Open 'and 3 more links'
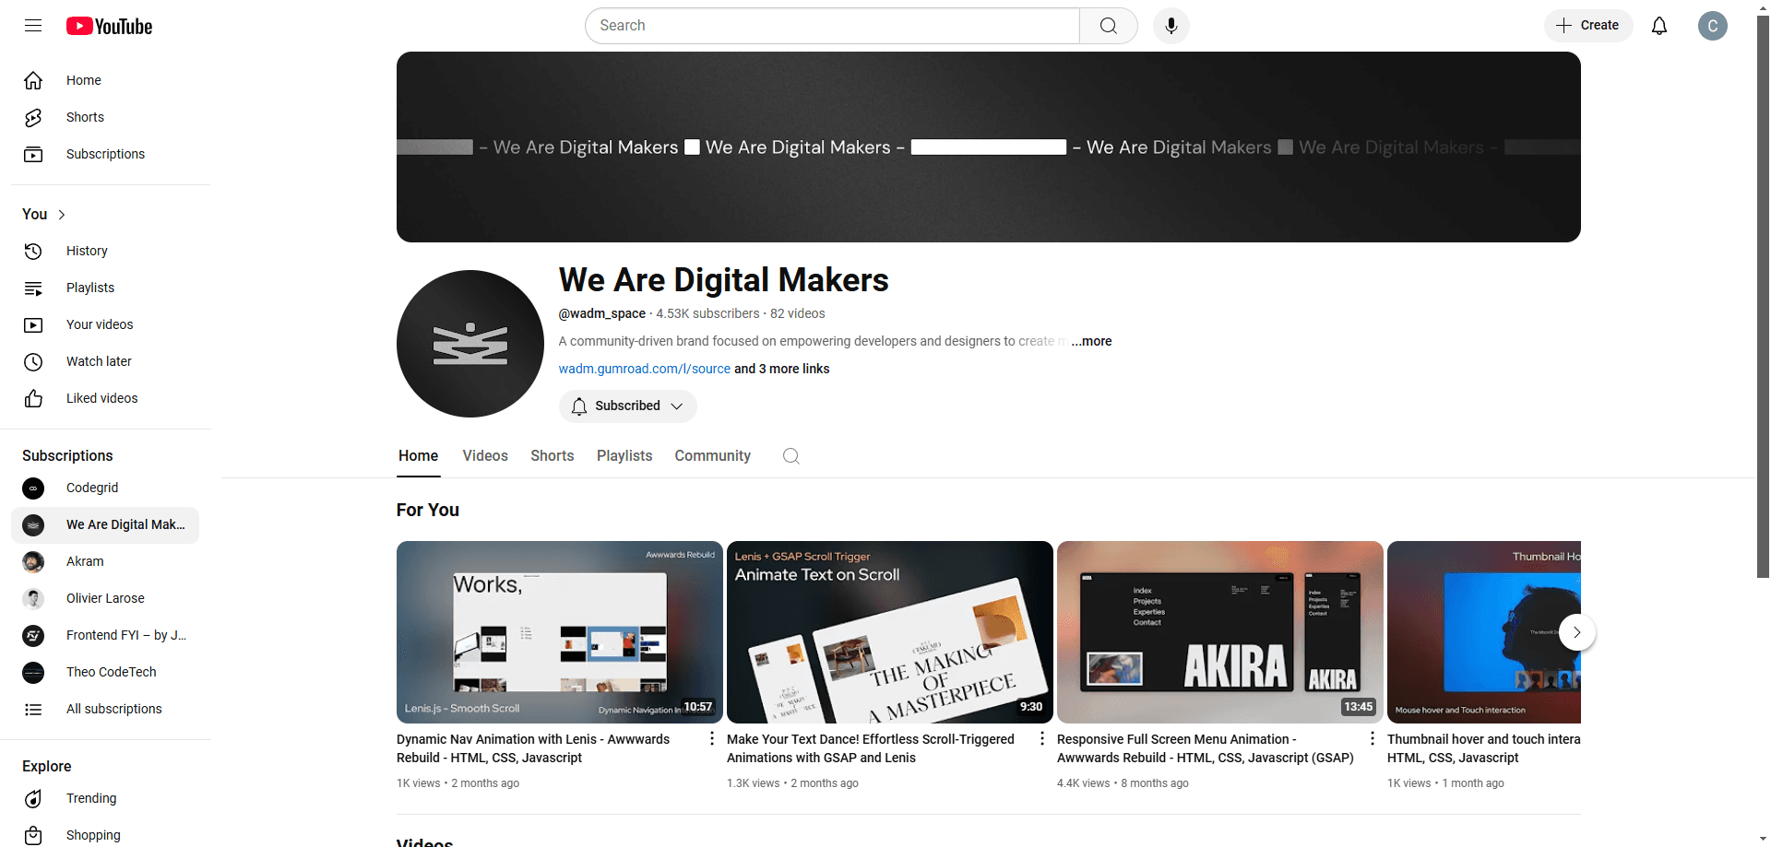 (x=781, y=369)
